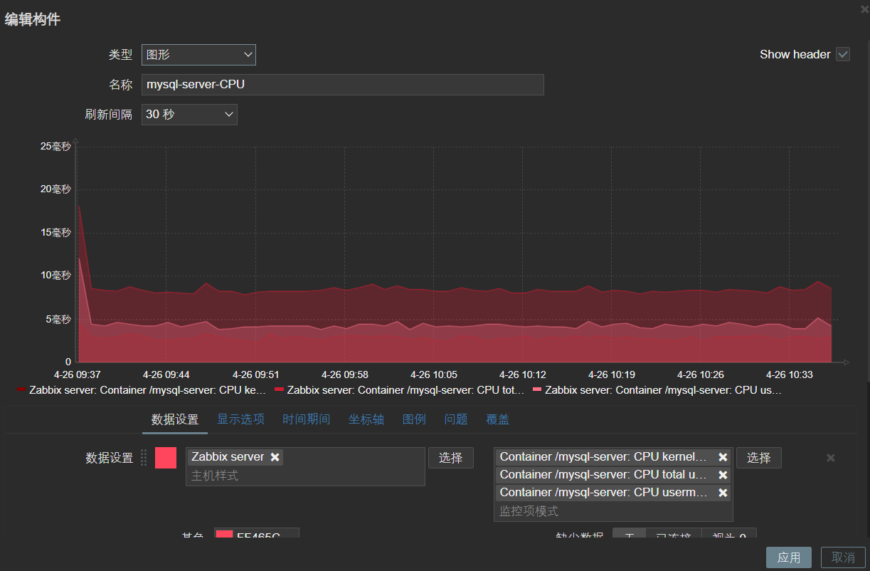Image resolution: width=870 pixels, height=571 pixels.
Task: Remove the Zabbix server host tag
Action: point(275,457)
